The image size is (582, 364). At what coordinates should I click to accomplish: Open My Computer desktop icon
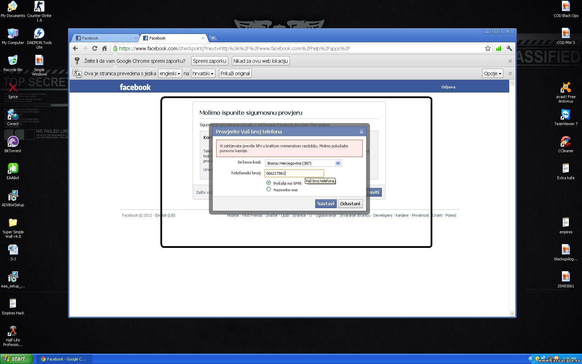click(x=13, y=36)
